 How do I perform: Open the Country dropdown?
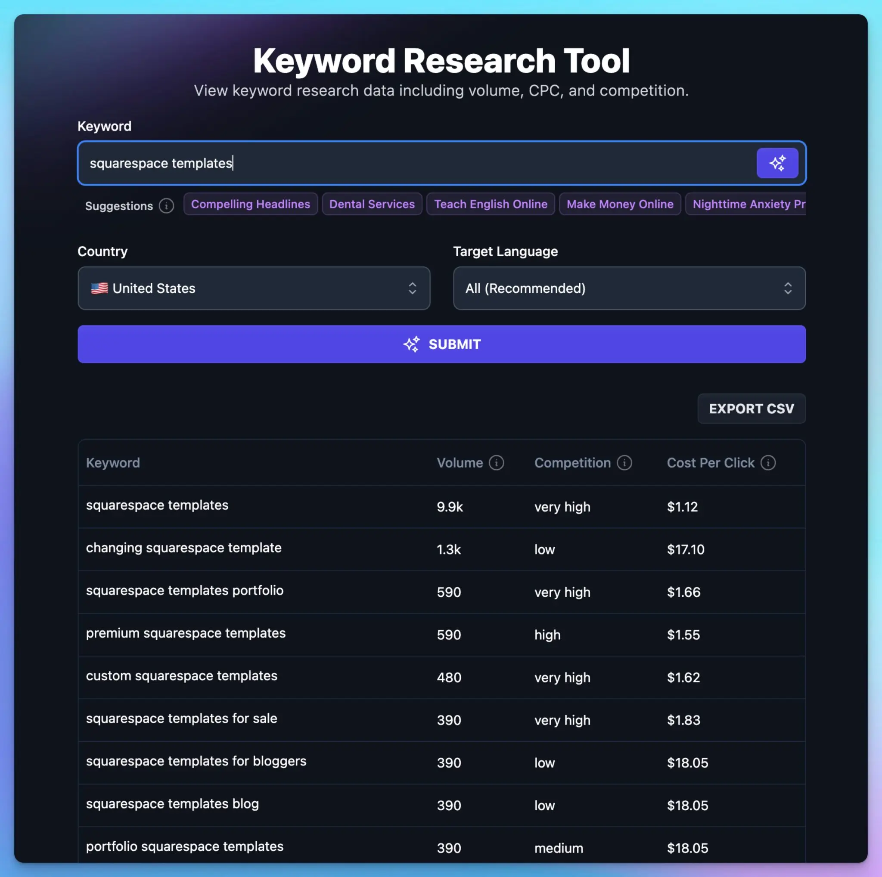pos(254,288)
